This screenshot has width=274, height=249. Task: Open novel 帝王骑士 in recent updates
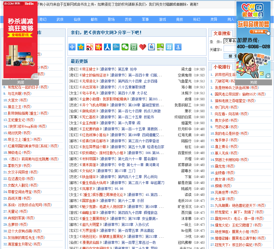89,69
